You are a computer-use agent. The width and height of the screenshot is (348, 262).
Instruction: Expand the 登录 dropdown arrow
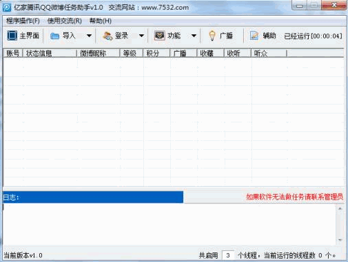tap(141, 36)
